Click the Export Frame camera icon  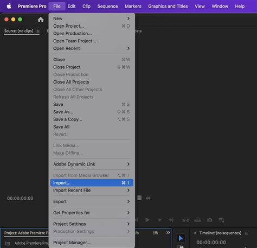pos(210,220)
